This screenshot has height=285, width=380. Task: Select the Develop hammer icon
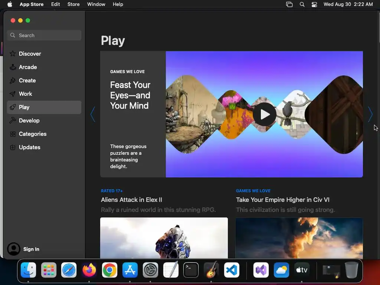(13, 121)
